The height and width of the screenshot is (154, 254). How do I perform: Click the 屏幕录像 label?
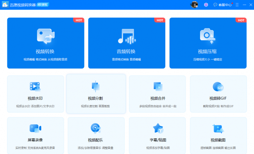point(35,140)
